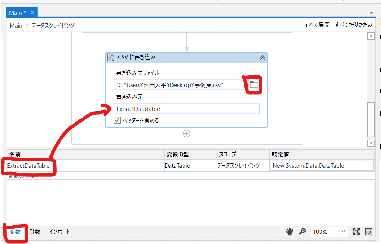Click すべて展開 to expand all
Screen dimensions: 381x244
316,25
